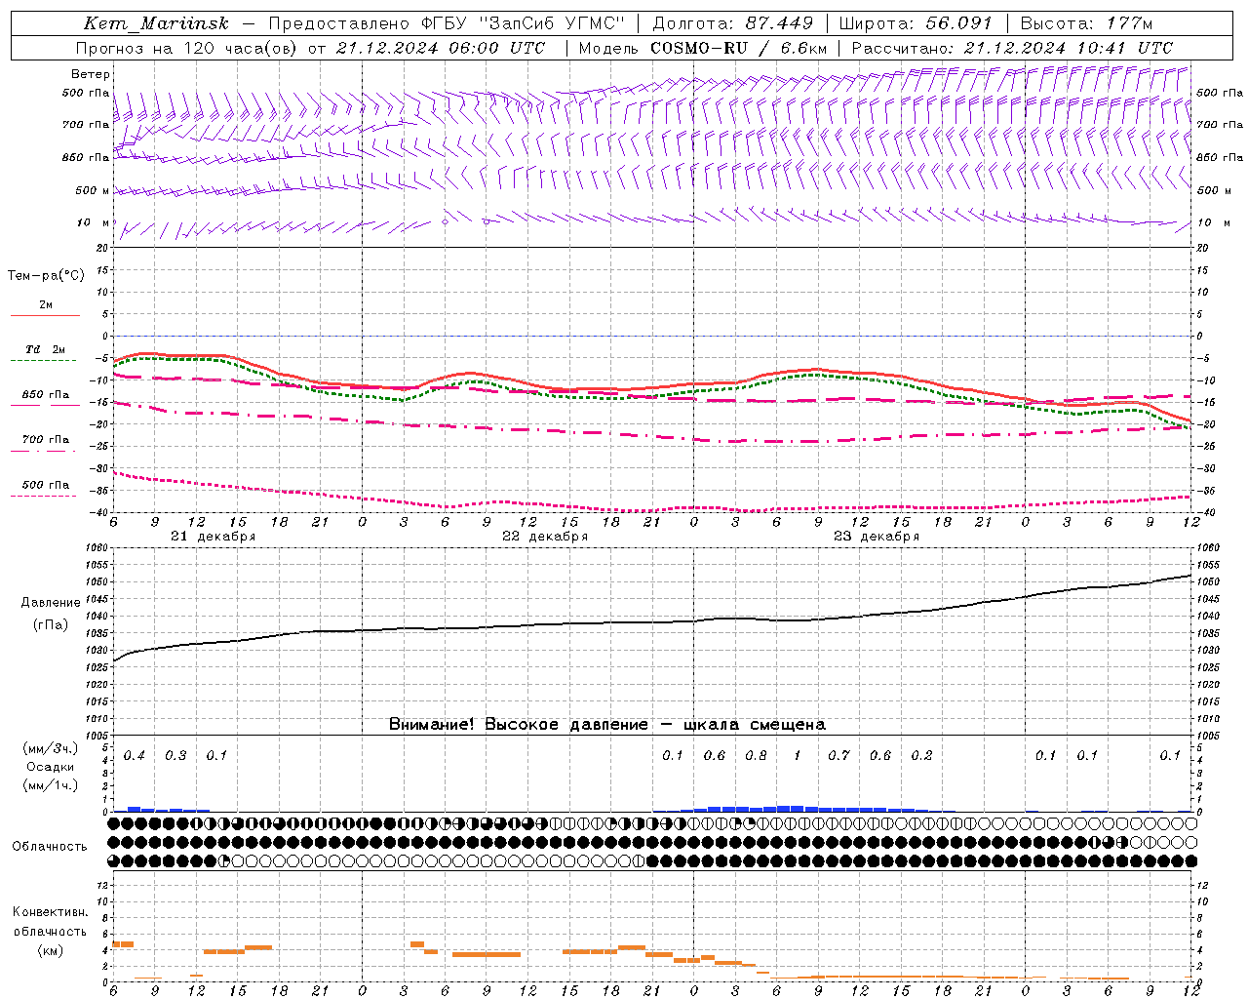1248x999 pixels.
Task: Click the '22 декабря' date label
Action: click(545, 537)
